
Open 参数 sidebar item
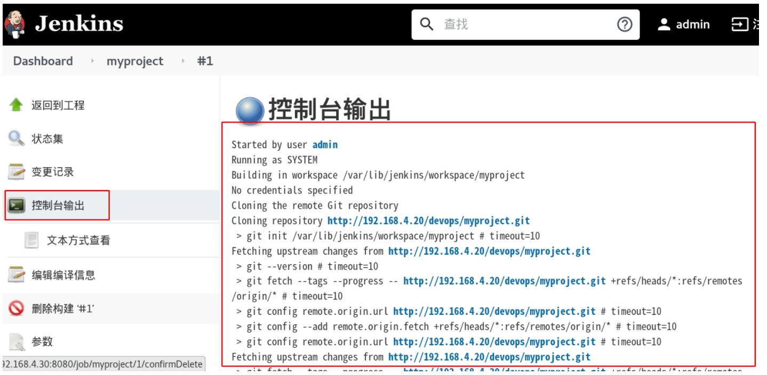42,342
